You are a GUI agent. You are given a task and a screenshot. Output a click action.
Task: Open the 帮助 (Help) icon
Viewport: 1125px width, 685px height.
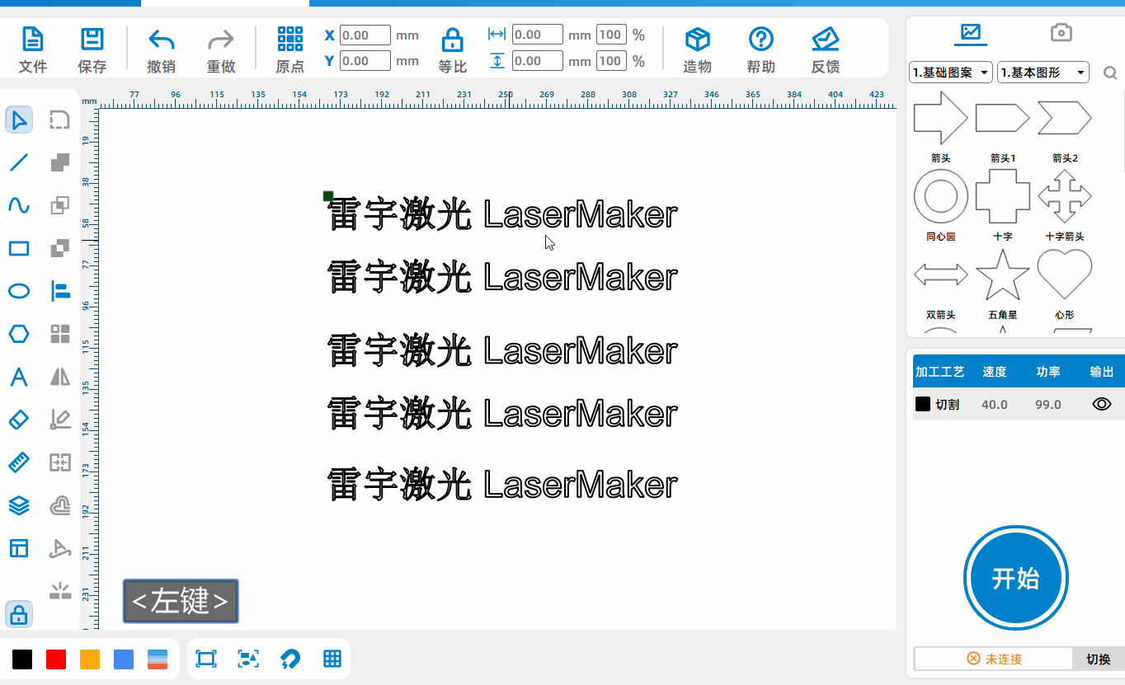(x=760, y=39)
